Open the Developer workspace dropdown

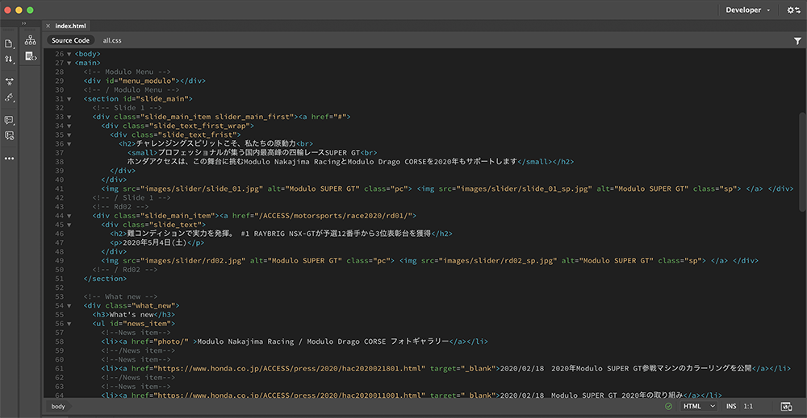click(x=748, y=10)
